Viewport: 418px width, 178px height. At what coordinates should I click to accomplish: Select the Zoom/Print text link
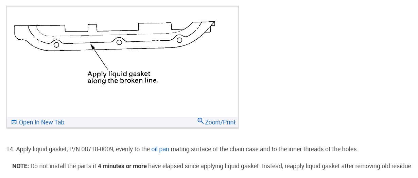coord(220,122)
